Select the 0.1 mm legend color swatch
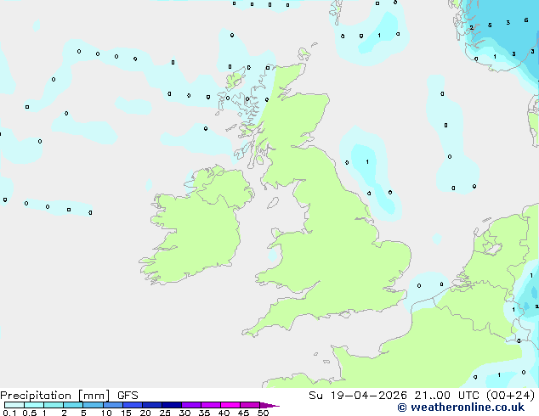The width and height of the screenshot is (539, 416). [14, 405]
